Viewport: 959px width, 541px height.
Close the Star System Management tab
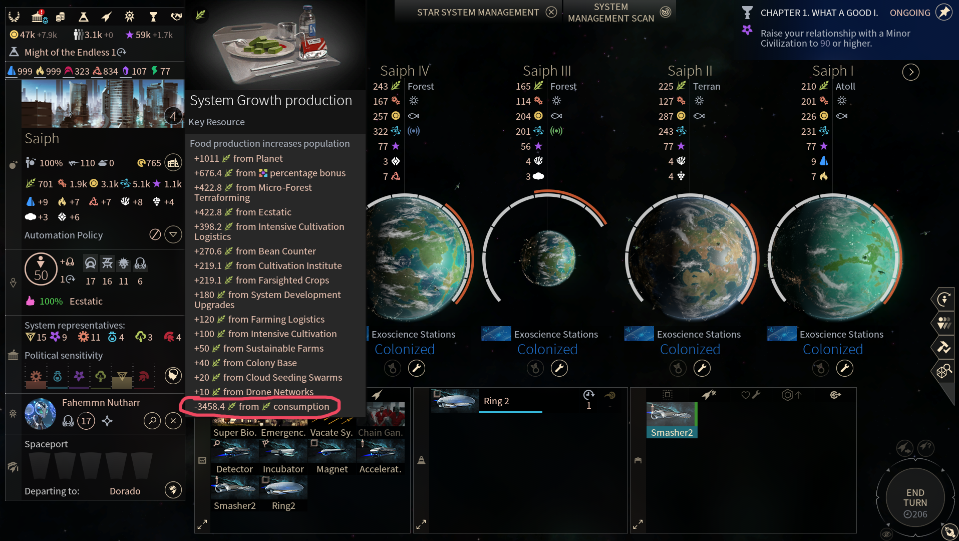coord(551,12)
